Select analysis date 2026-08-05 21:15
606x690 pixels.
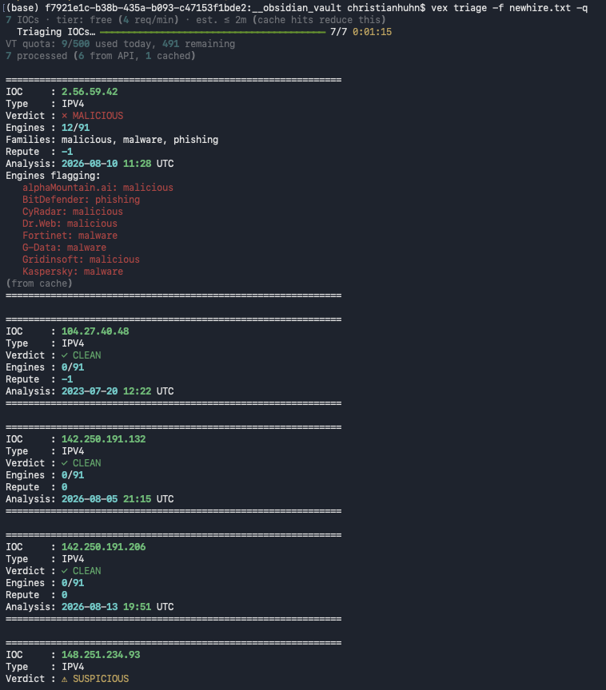(x=106, y=499)
